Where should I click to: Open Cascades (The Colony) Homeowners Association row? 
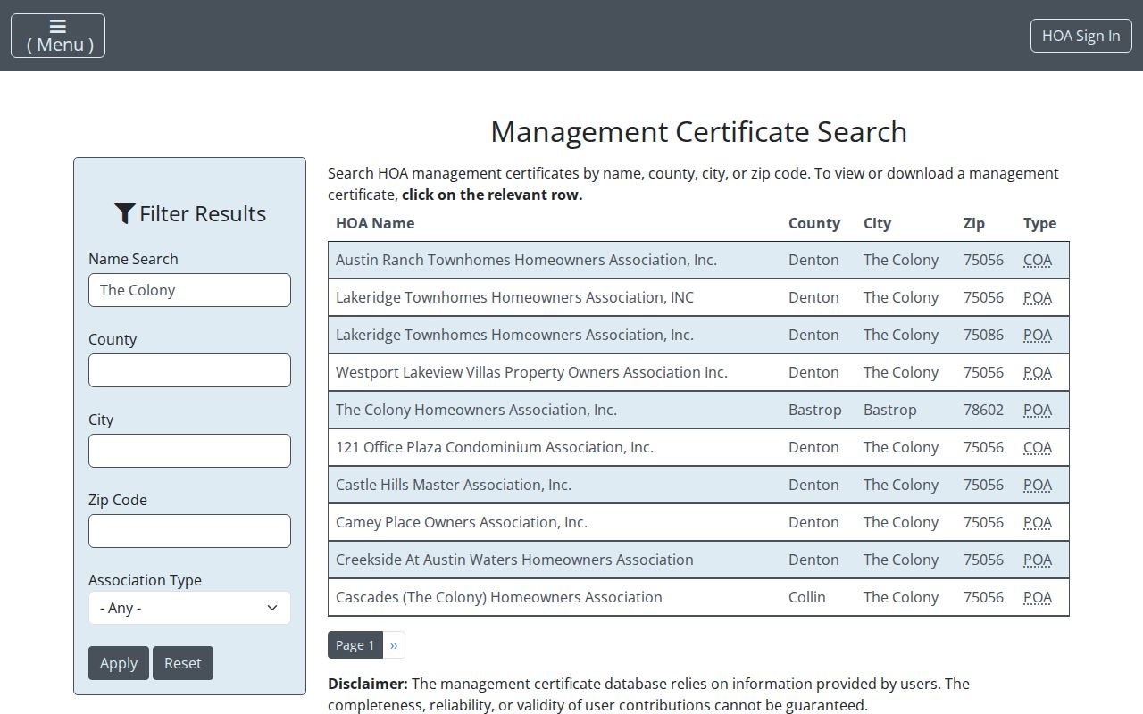click(x=698, y=597)
